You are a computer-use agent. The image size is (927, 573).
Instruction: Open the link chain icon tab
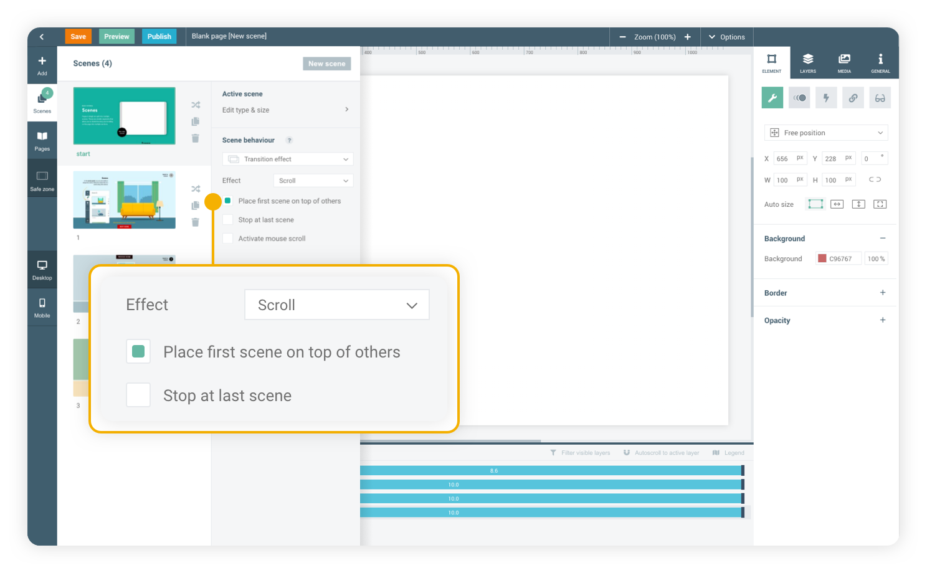[853, 98]
